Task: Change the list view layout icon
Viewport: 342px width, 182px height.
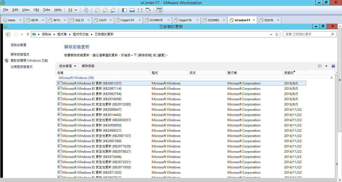Action: coord(320,66)
